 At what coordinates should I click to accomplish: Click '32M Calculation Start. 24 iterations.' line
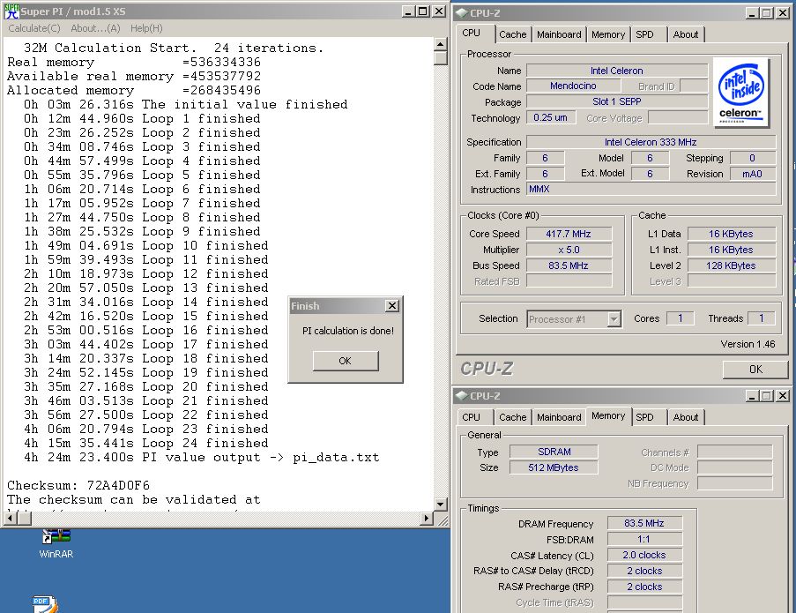pos(174,48)
